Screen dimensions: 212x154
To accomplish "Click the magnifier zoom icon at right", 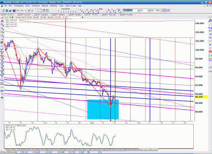I will point(210,21).
